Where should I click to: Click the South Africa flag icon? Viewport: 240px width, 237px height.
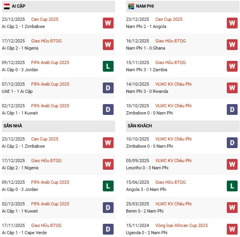pos(131,6)
